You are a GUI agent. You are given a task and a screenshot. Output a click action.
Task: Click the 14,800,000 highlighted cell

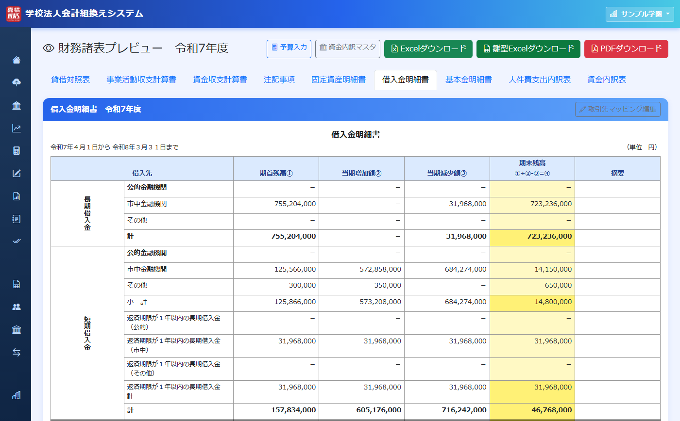pyautogui.click(x=532, y=304)
